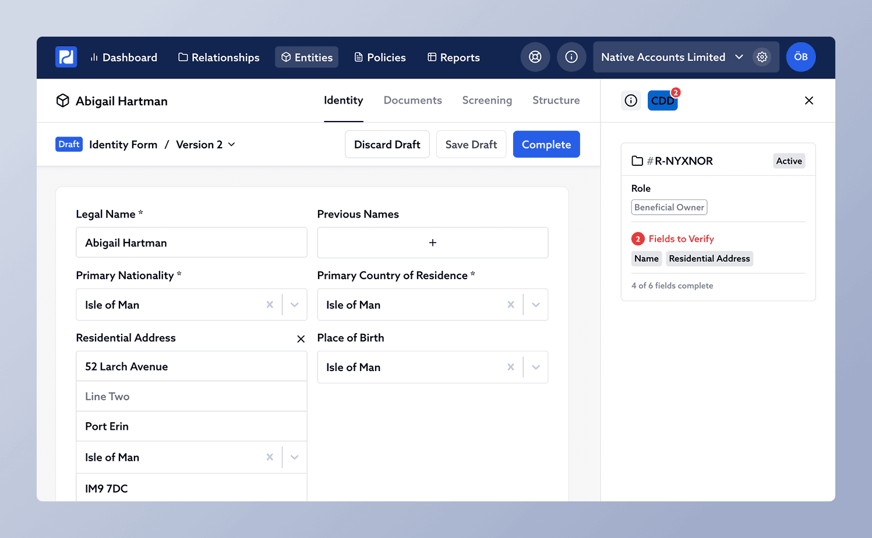This screenshot has width=872, height=538.
Task: Click the navbar info icon
Action: tap(571, 57)
